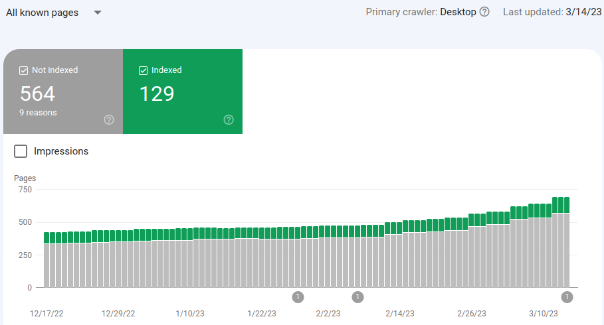
Task: Click the 564 count in Not indexed card
Action: click(38, 94)
